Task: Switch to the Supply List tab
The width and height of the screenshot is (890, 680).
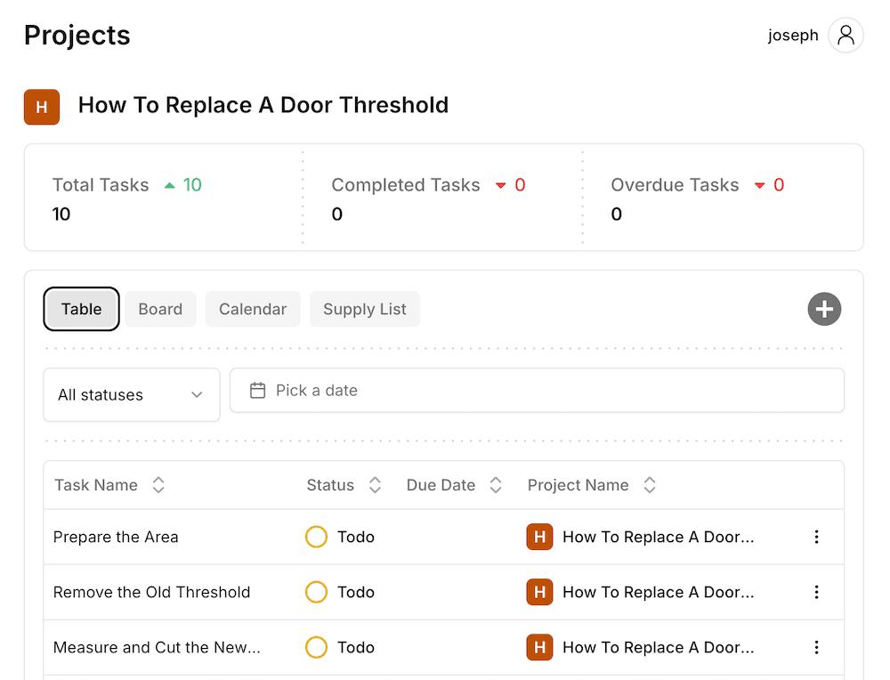Action: tap(364, 309)
